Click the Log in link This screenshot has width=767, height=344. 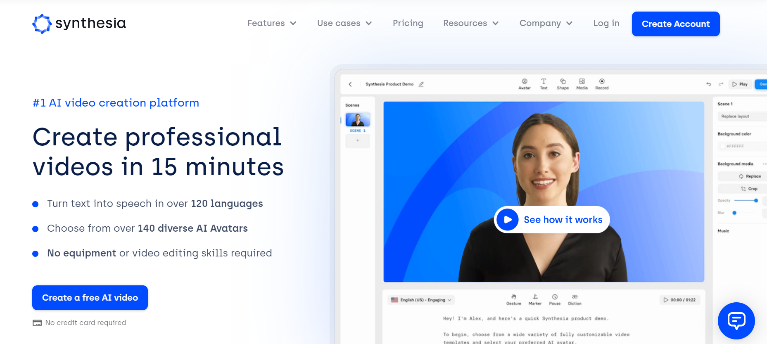point(606,23)
